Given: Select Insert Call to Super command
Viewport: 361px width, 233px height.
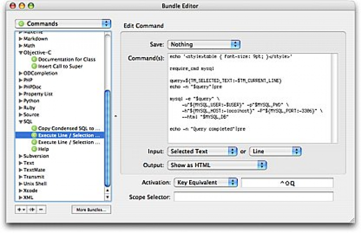Looking at the screenshot, I should pos(60,66).
